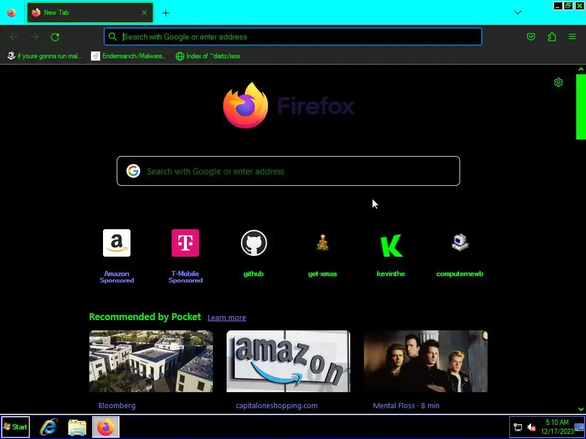The height and width of the screenshot is (439, 586).
Task: Open the Windows Start button
Action: pos(15,426)
